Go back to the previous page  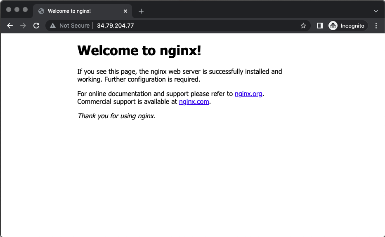[x=10, y=26]
